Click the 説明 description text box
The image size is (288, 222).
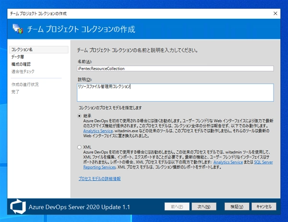click(175, 93)
